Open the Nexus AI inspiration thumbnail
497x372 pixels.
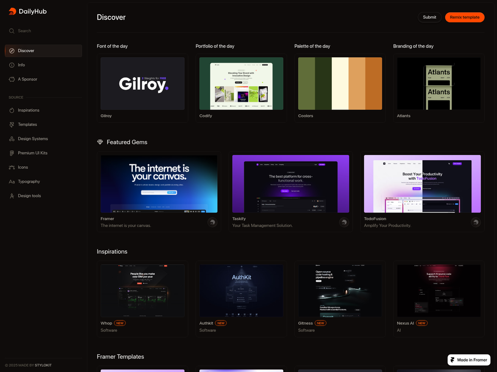pyautogui.click(x=438, y=291)
